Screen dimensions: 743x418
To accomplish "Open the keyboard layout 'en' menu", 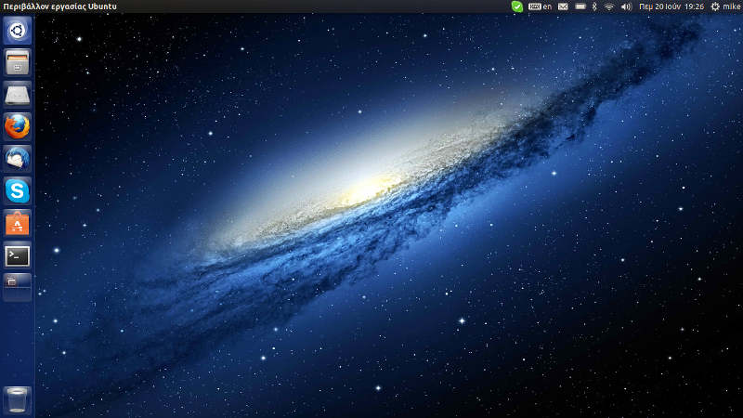I will (541, 7).
